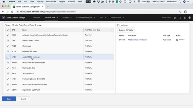Screen dimensions: 193x108
Task: Click the Adobe Audience Manager logo icon
Action: [x=4, y=18]
